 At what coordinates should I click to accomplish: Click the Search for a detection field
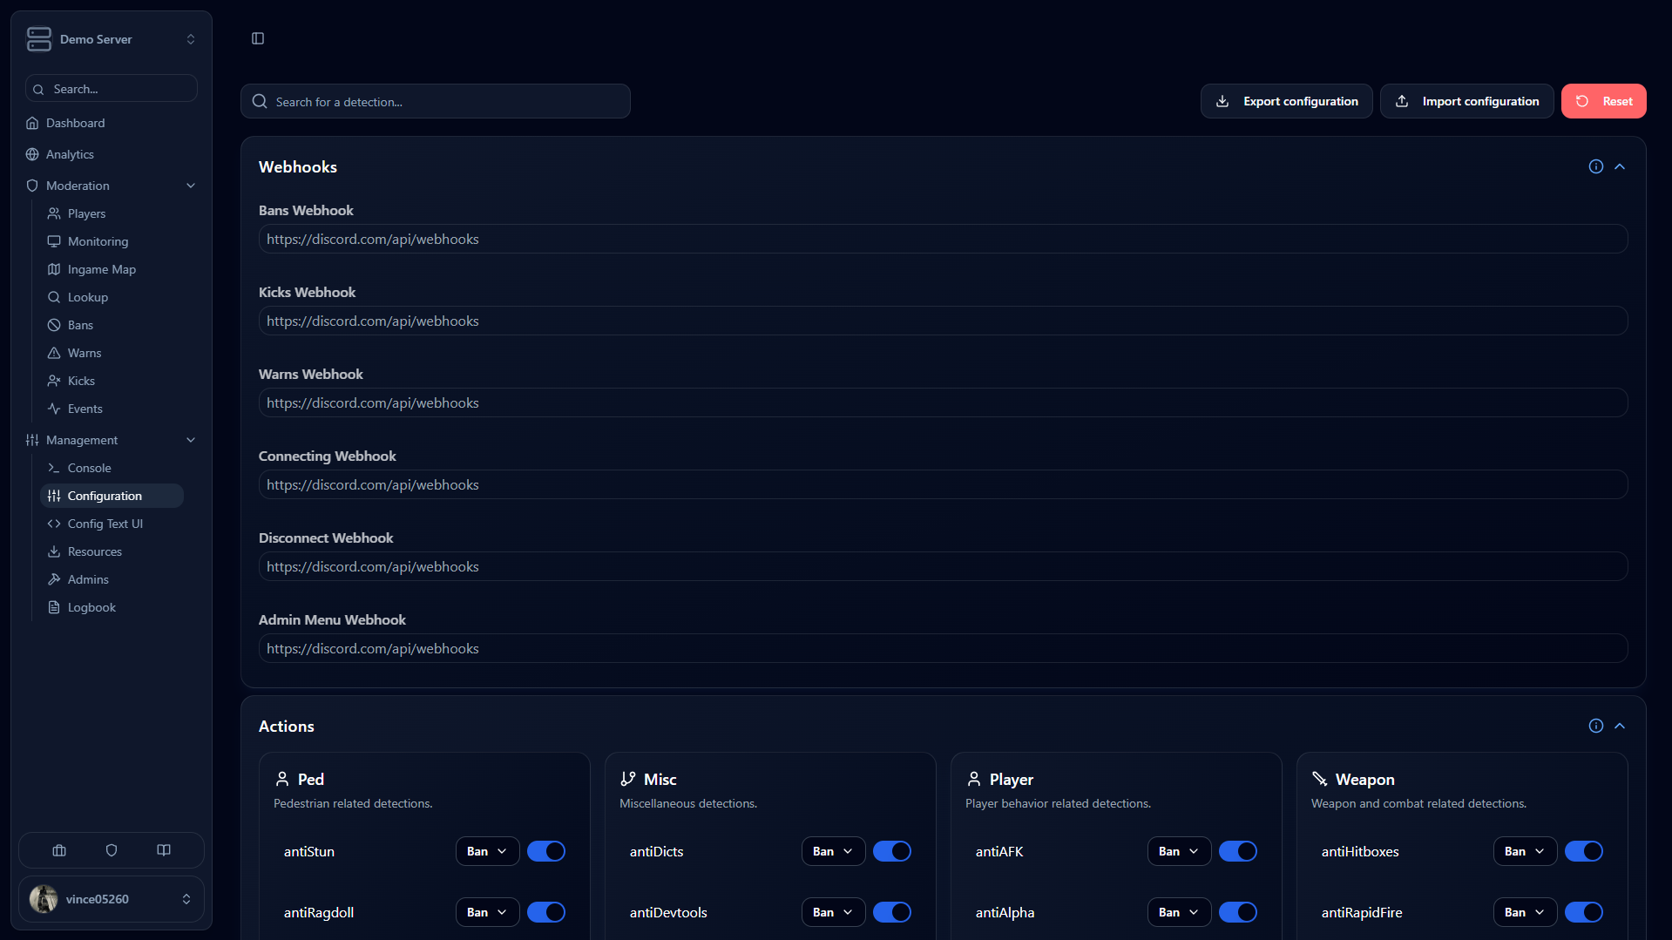(x=435, y=101)
